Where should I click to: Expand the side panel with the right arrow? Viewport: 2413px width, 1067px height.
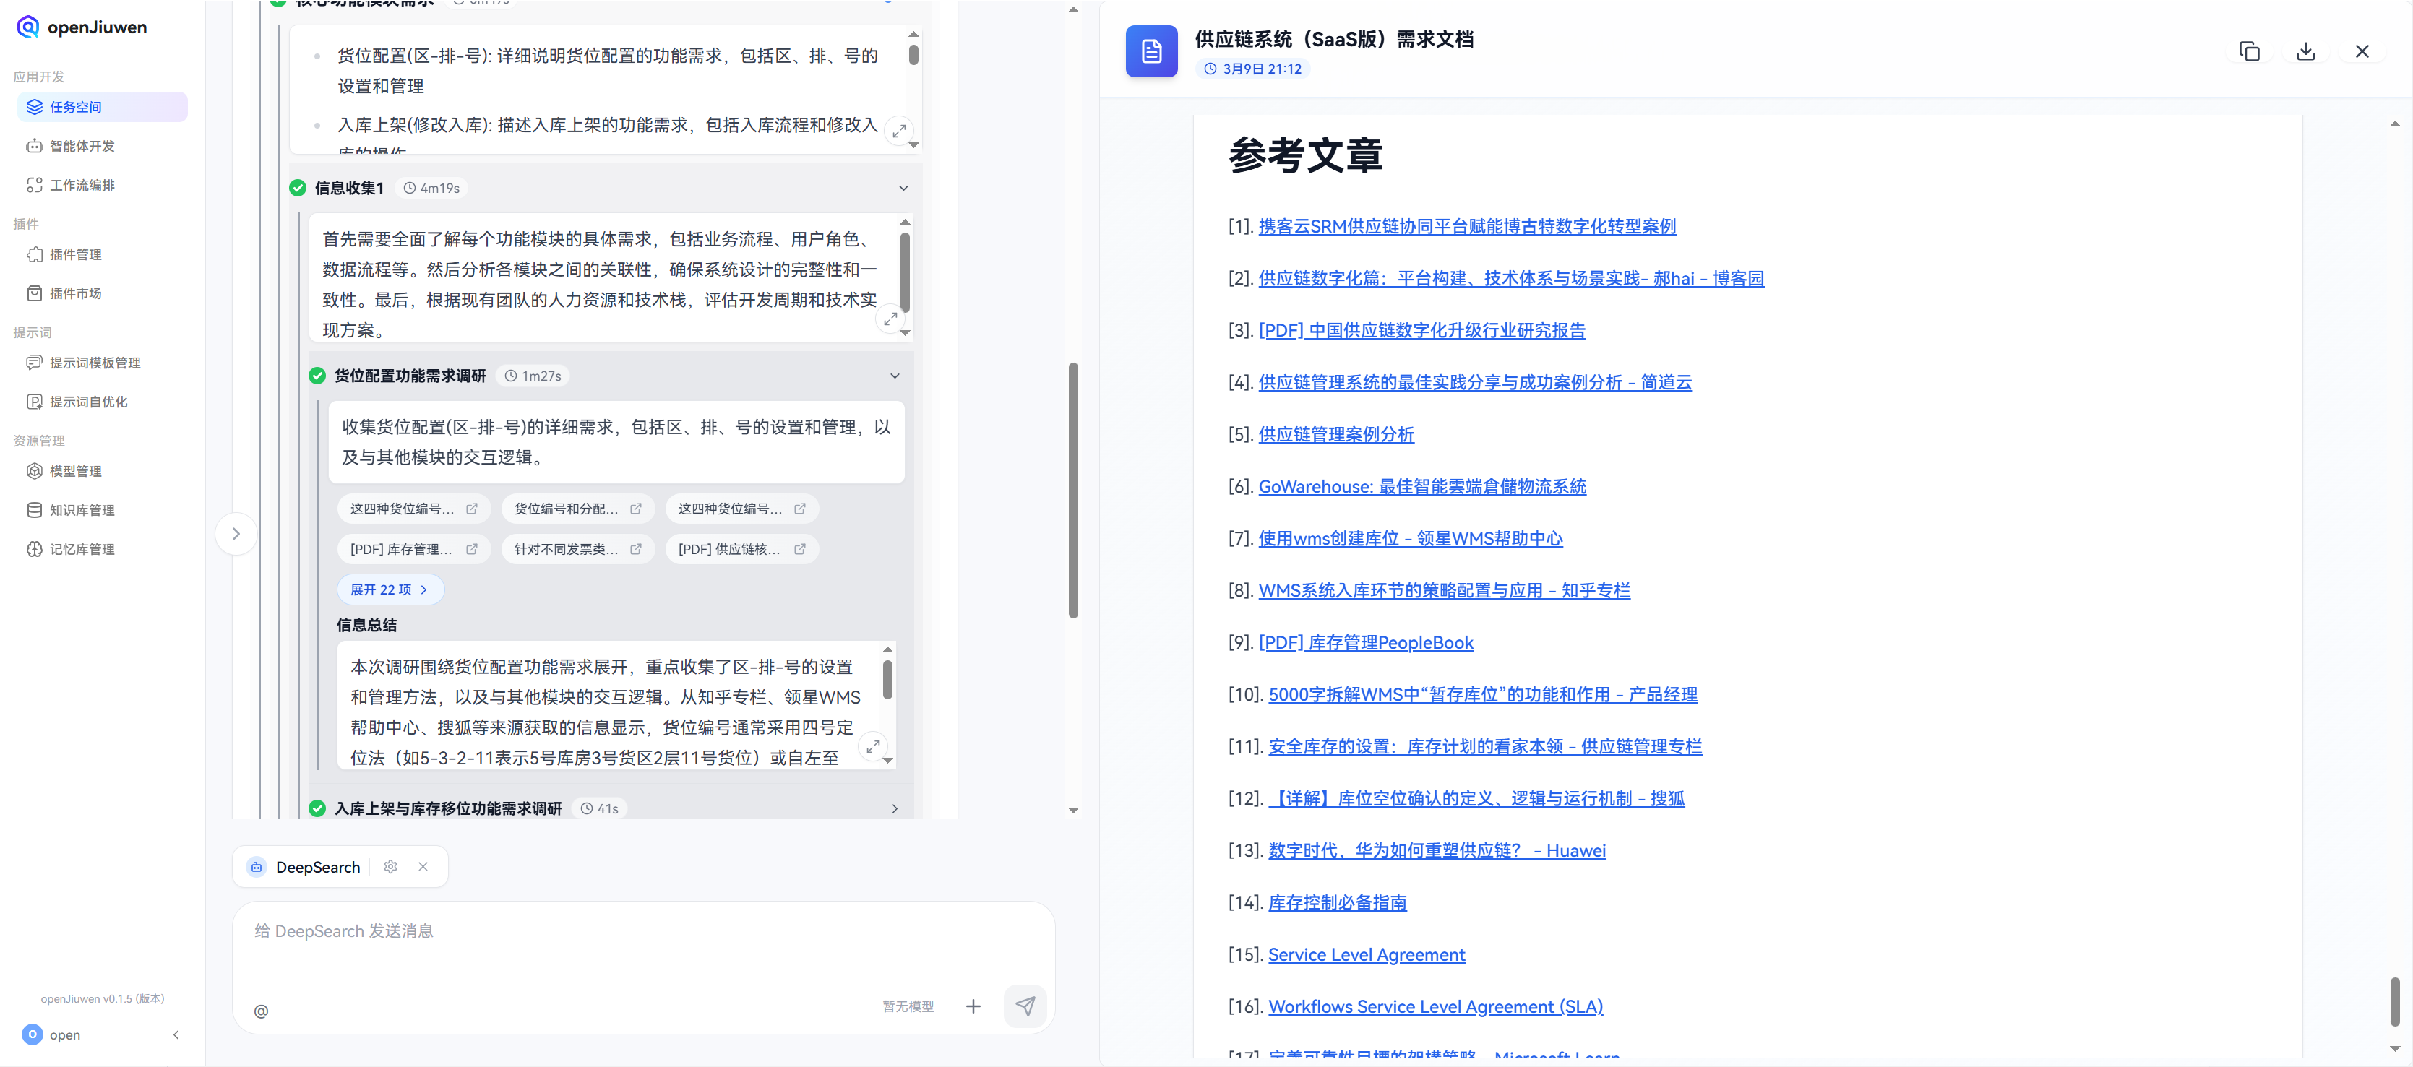click(x=236, y=534)
